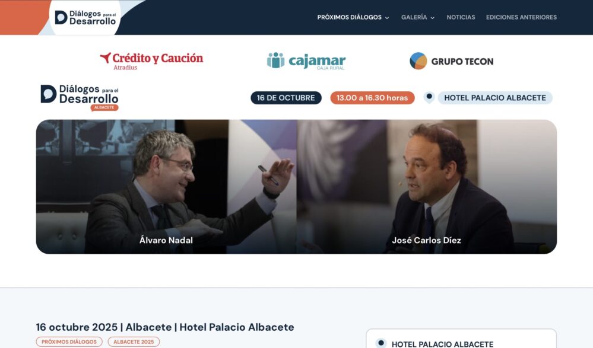The height and width of the screenshot is (348, 593).
Task: Click the Diálogos para el Desarrollo Albacete logo
Action: [80, 97]
